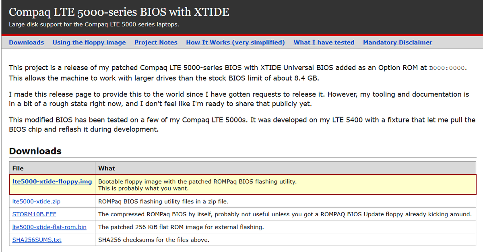
Task: Open What I have tested link
Action: coord(324,42)
